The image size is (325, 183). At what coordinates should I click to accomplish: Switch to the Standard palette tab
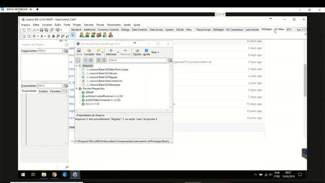coord(76,29)
